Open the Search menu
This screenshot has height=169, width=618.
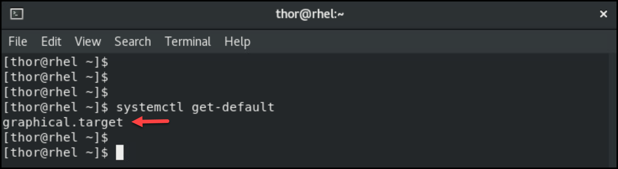point(132,42)
